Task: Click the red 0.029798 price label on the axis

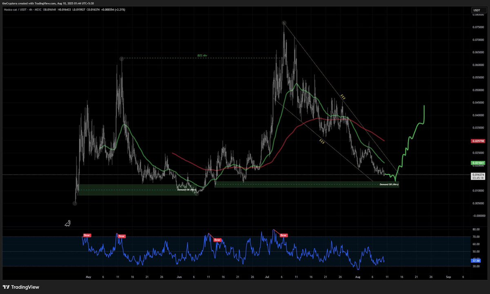Action: tap(478, 140)
